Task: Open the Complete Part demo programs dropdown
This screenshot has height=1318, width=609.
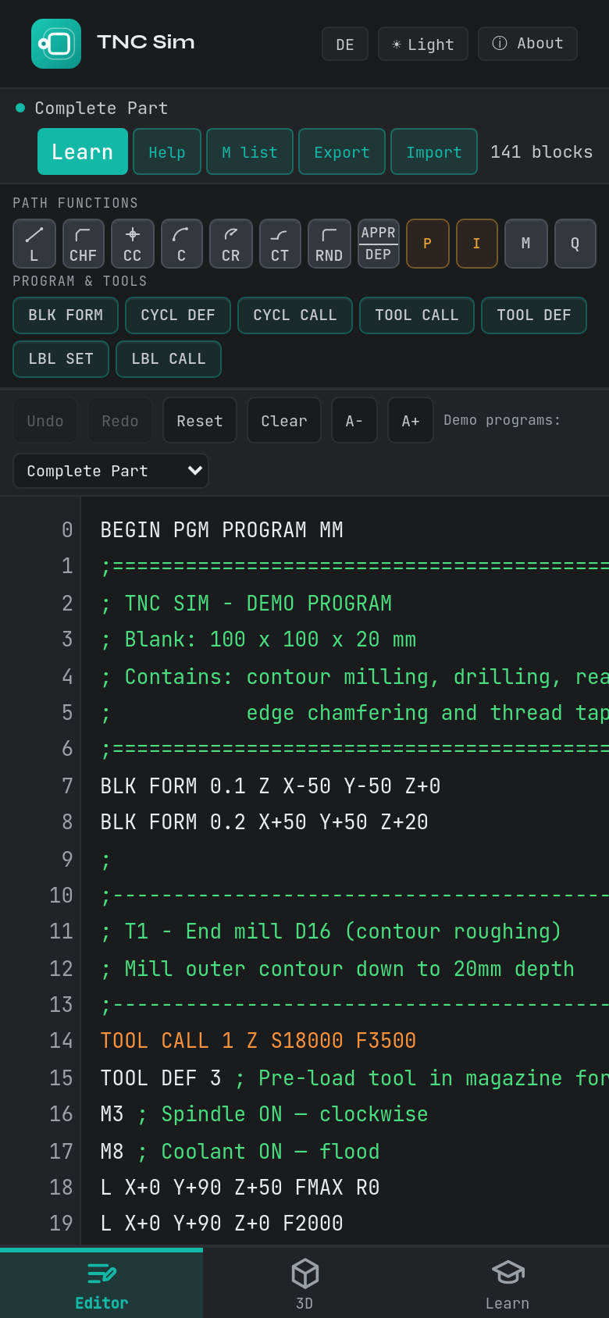Action: point(111,471)
